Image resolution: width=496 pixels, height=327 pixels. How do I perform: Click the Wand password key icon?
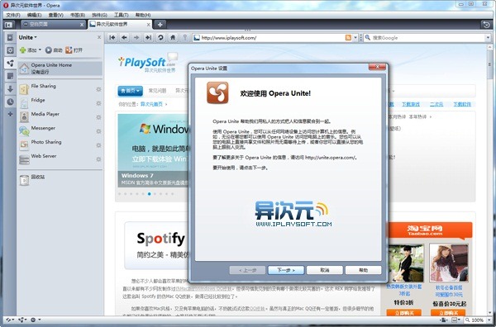point(185,38)
